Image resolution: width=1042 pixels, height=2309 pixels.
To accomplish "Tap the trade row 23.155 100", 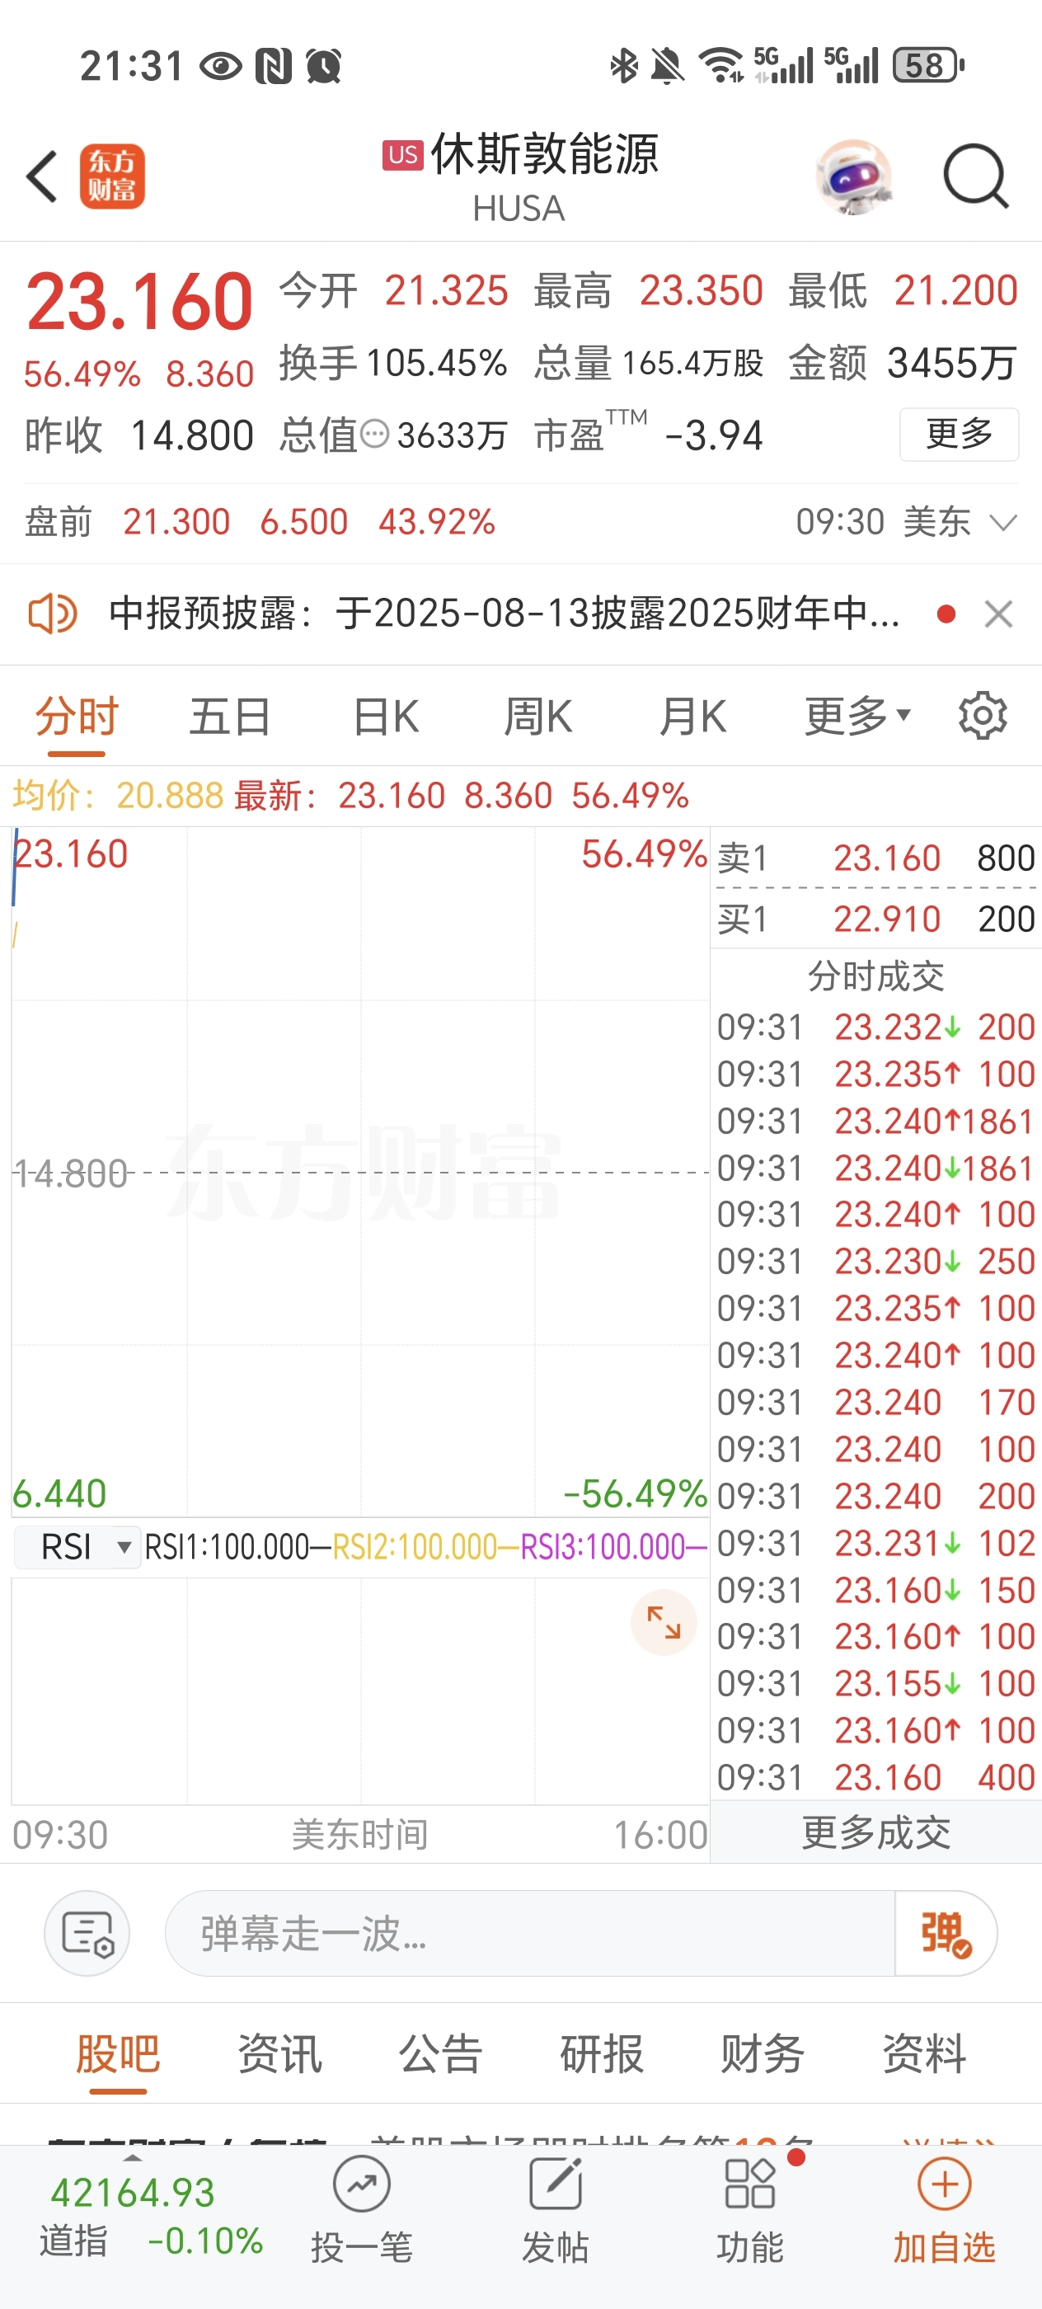I will point(875,1683).
